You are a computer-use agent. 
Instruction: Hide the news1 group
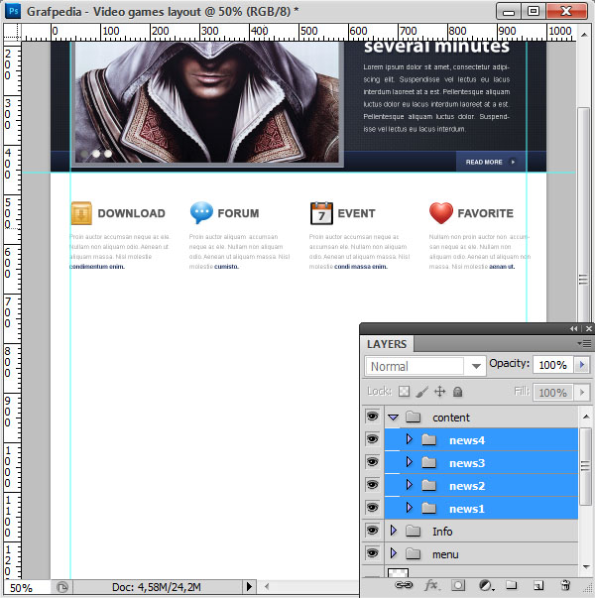(x=372, y=508)
